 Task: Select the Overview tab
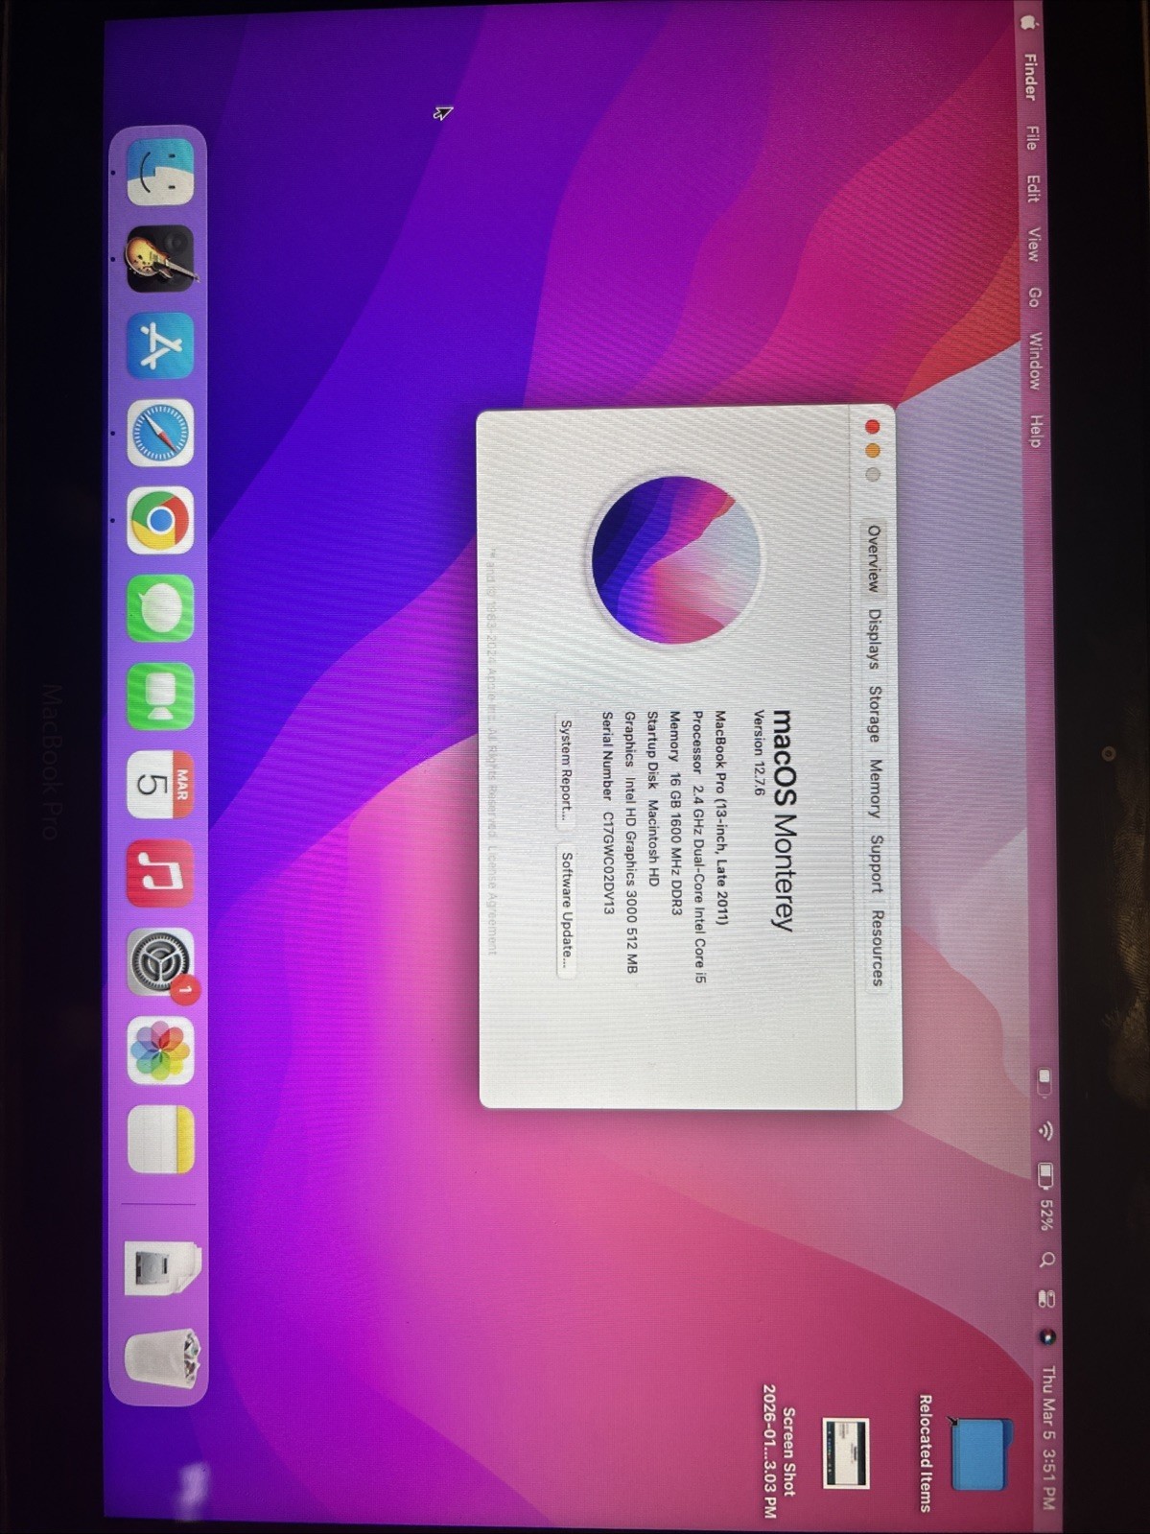pyautogui.click(x=873, y=557)
